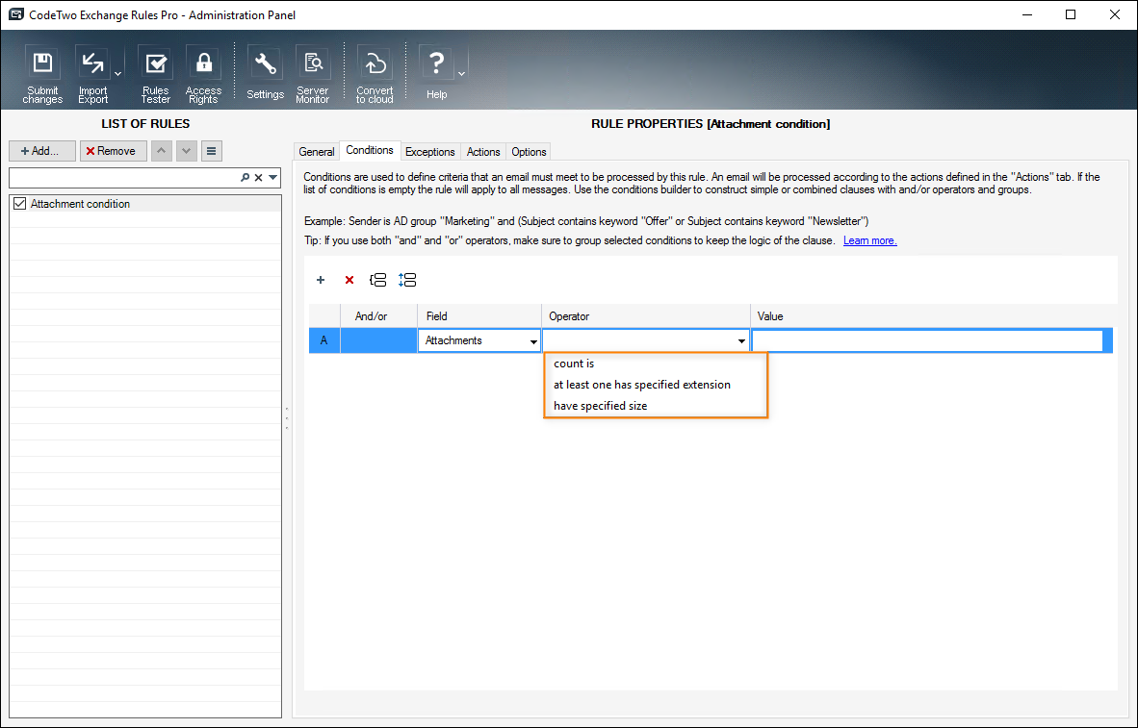The width and height of the screenshot is (1138, 728).
Task: Click the Value input field
Action: 927,340
